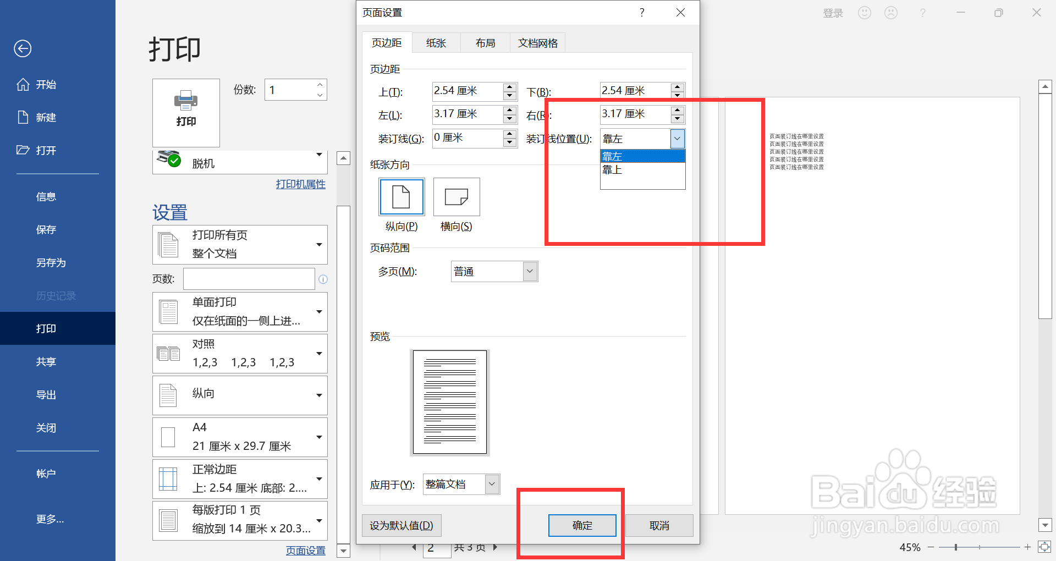
Task: Open the 脱机 printer dropdown
Action: click(240, 162)
